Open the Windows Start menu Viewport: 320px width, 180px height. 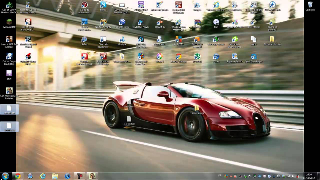coord(5,176)
